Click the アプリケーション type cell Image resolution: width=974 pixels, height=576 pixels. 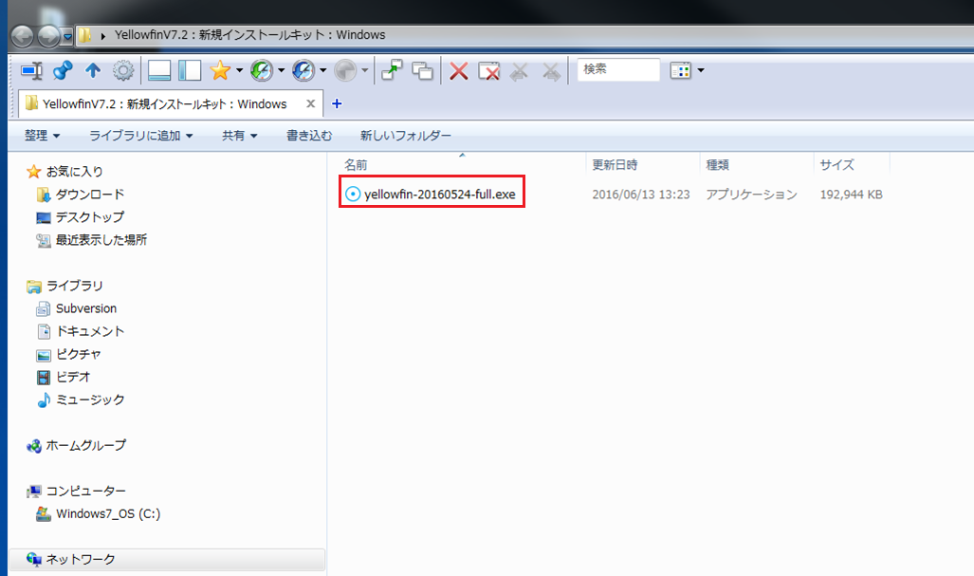[x=751, y=195]
